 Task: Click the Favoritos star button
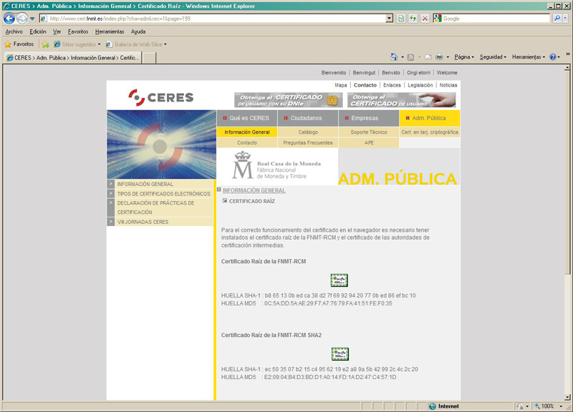coord(19,44)
